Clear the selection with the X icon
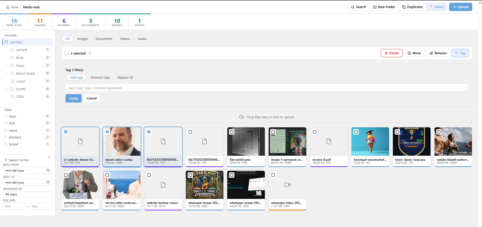482x227 pixels. [90, 53]
